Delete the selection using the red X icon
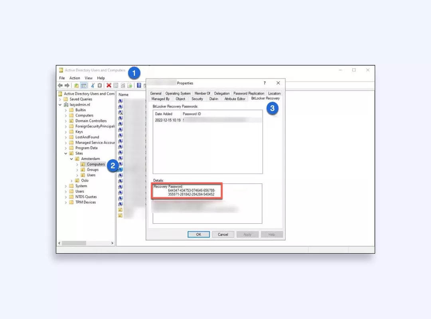 click(109, 85)
